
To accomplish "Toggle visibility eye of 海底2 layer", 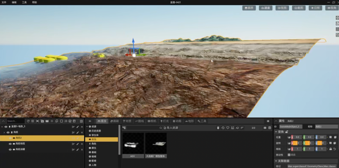I will (10, 138).
